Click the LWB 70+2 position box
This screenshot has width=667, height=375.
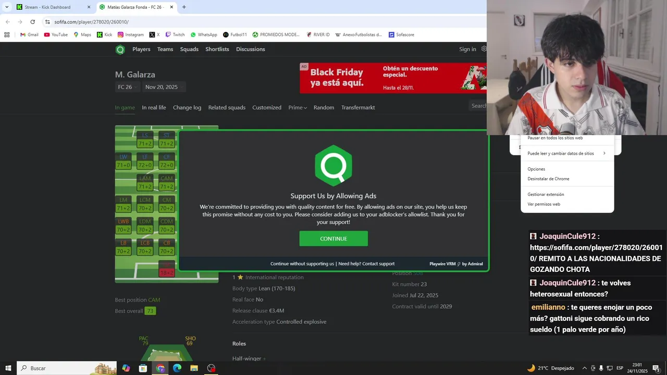123,226
